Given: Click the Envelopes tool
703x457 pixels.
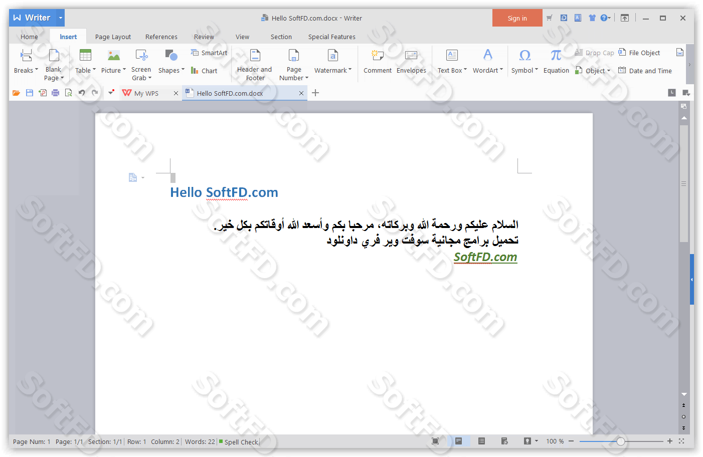Looking at the screenshot, I should coord(411,62).
